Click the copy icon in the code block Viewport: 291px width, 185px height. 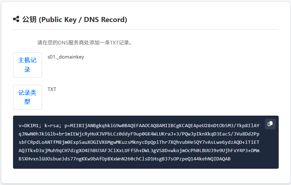[x=270, y=124]
